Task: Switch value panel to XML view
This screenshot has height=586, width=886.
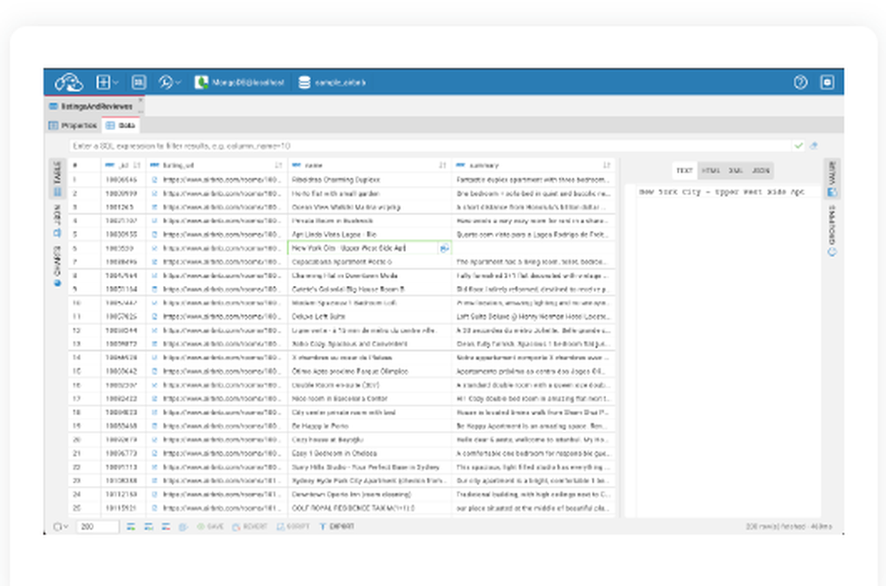Action: (735, 171)
